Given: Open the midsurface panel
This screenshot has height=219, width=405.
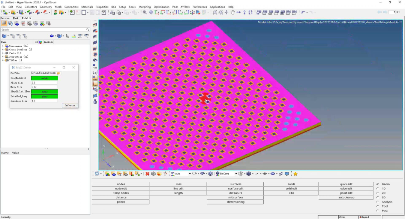Looking at the screenshot, I should 235,197.
